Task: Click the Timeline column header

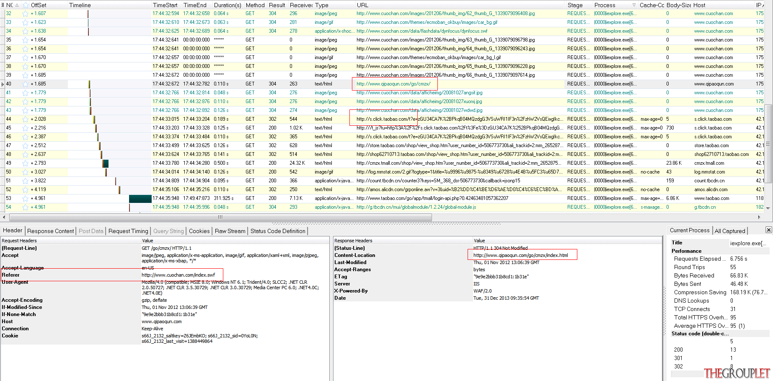Action: click(x=109, y=5)
